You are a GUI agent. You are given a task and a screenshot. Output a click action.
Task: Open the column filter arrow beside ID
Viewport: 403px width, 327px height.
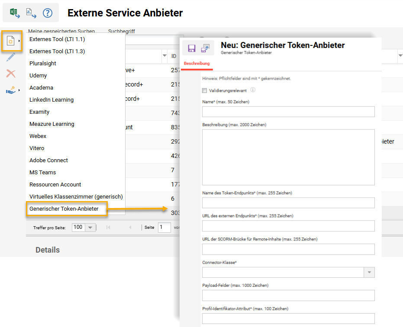[164, 56]
